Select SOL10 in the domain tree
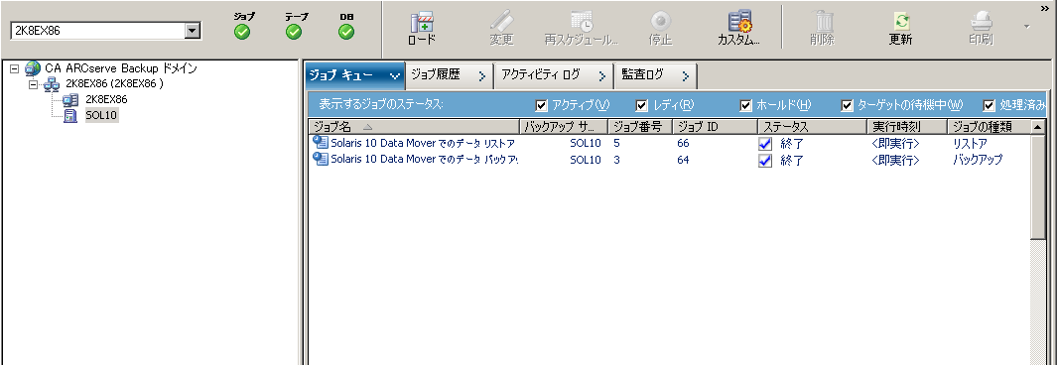The height and width of the screenshot is (365, 1057). pyautogui.click(x=101, y=116)
